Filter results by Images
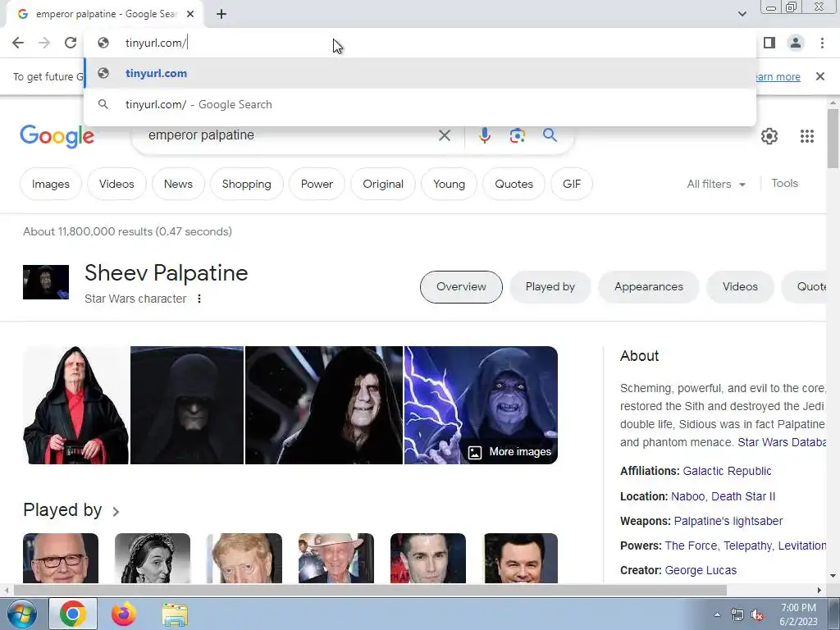Viewport: 840px width, 630px height. click(50, 184)
